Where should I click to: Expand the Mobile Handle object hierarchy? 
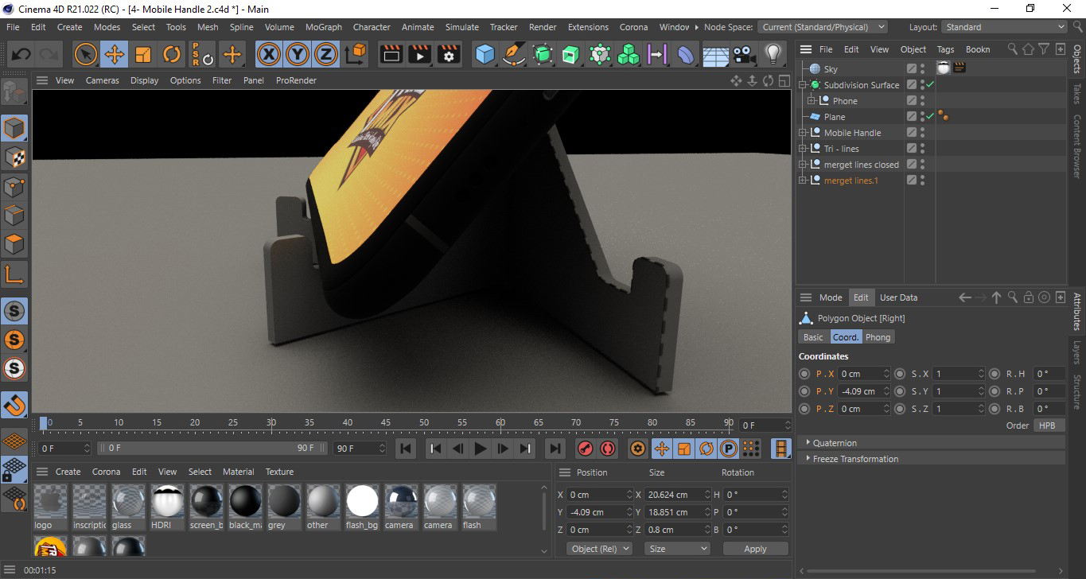coord(803,132)
